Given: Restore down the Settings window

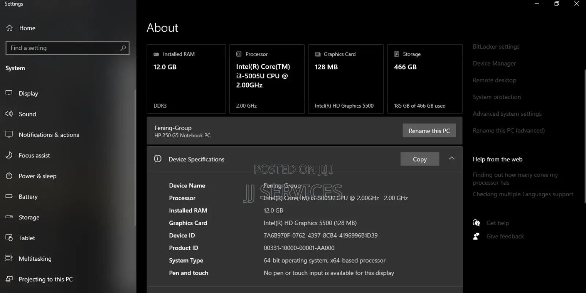Looking at the screenshot, I should coord(557,4).
